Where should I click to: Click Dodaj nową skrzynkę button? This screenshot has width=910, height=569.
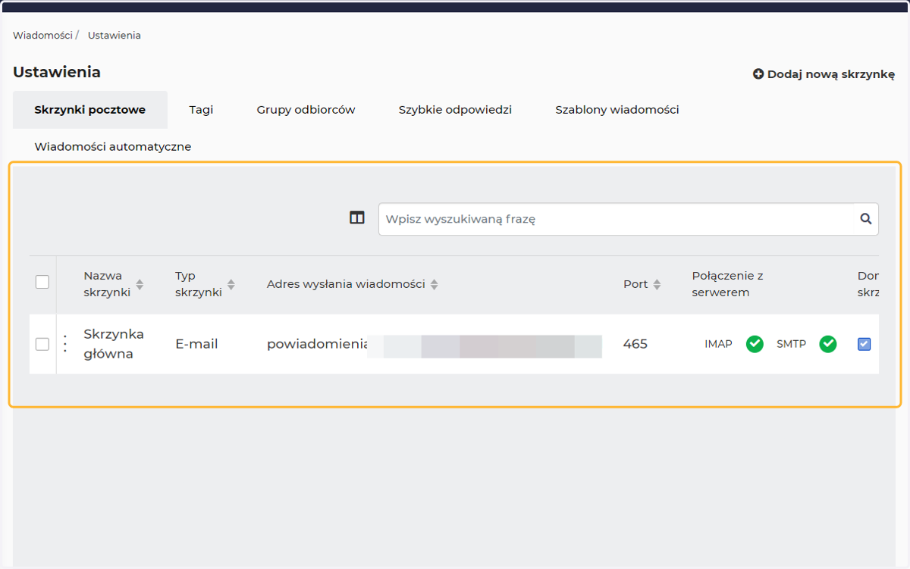pos(824,74)
